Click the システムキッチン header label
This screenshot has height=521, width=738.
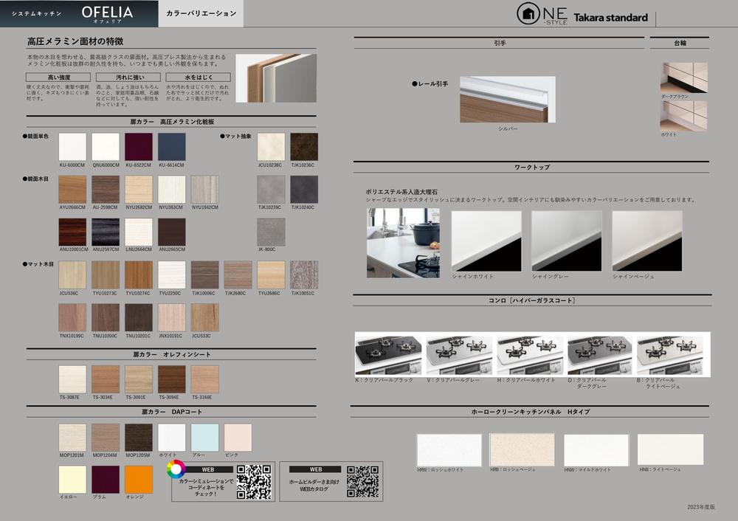[x=37, y=13]
